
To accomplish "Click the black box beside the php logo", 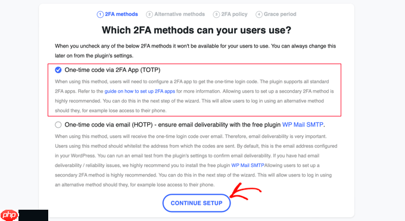I will pos(33,215).
